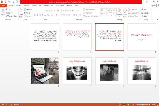Increase the font size
The width and height of the screenshot is (159, 106).
[52, 11]
